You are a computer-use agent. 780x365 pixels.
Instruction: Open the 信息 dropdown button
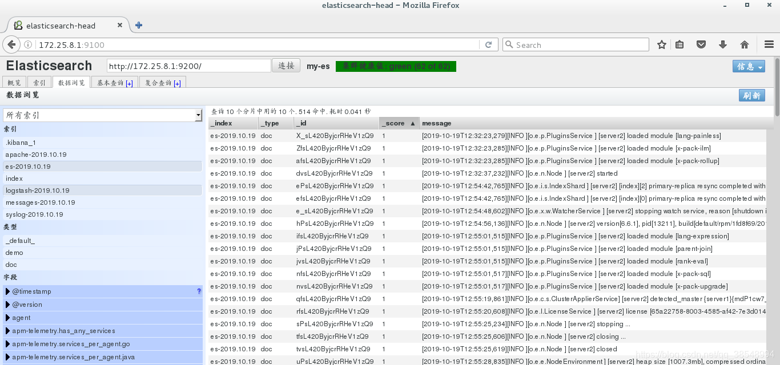pyautogui.click(x=749, y=66)
